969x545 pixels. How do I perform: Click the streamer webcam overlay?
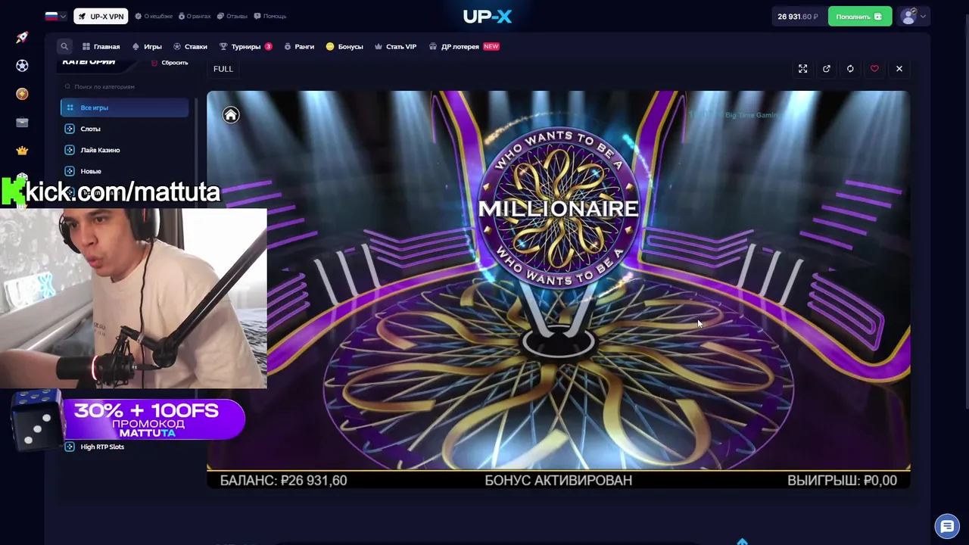click(133, 298)
